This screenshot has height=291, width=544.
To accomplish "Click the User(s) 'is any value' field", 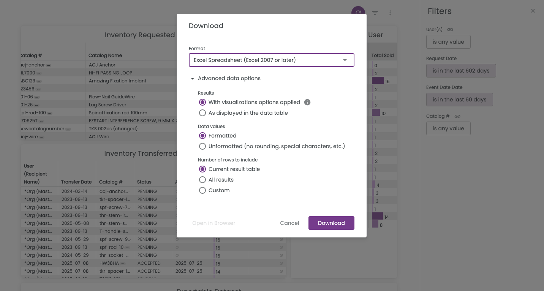I will [448, 42].
